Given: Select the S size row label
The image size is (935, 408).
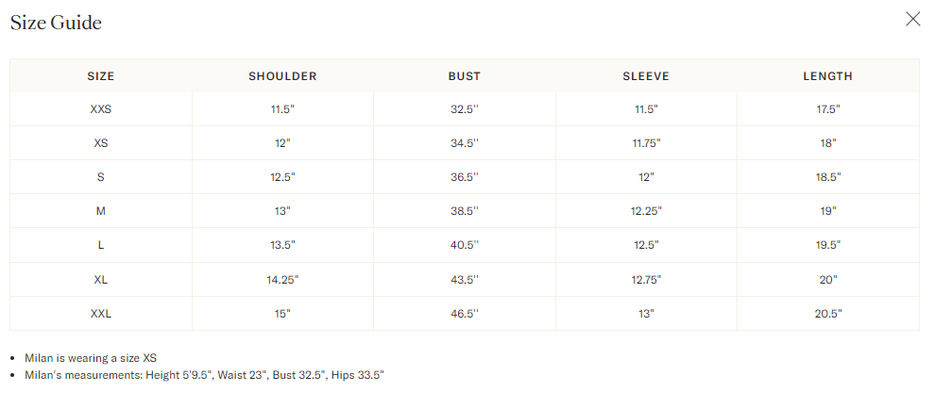Looking at the screenshot, I should pyautogui.click(x=101, y=177).
